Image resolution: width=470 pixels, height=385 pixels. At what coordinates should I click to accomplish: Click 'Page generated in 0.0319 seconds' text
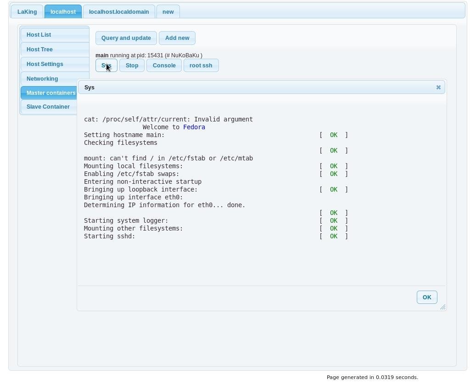point(372,377)
